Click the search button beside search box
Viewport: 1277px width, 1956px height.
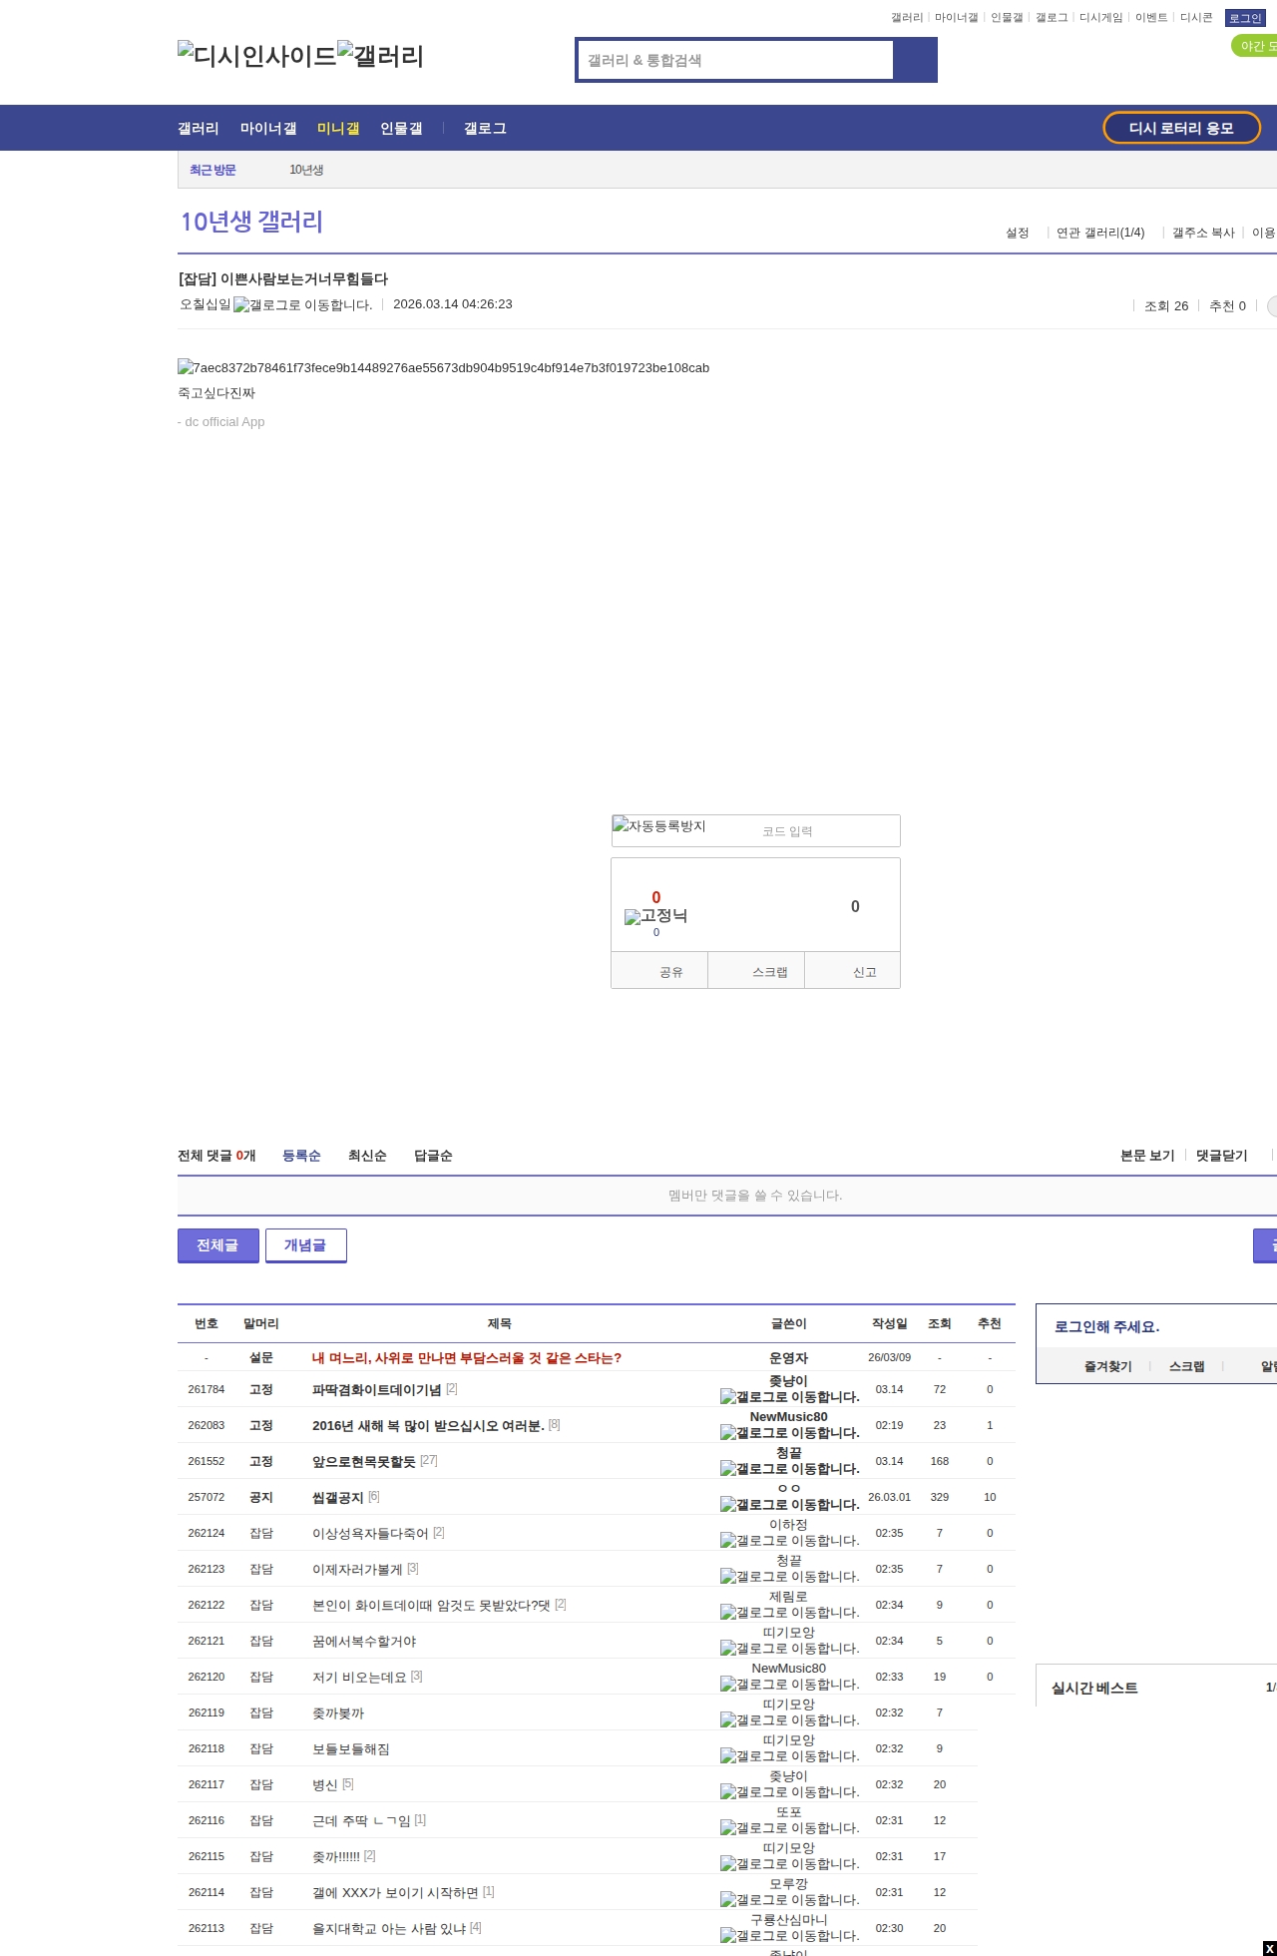click(x=915, y=60)
